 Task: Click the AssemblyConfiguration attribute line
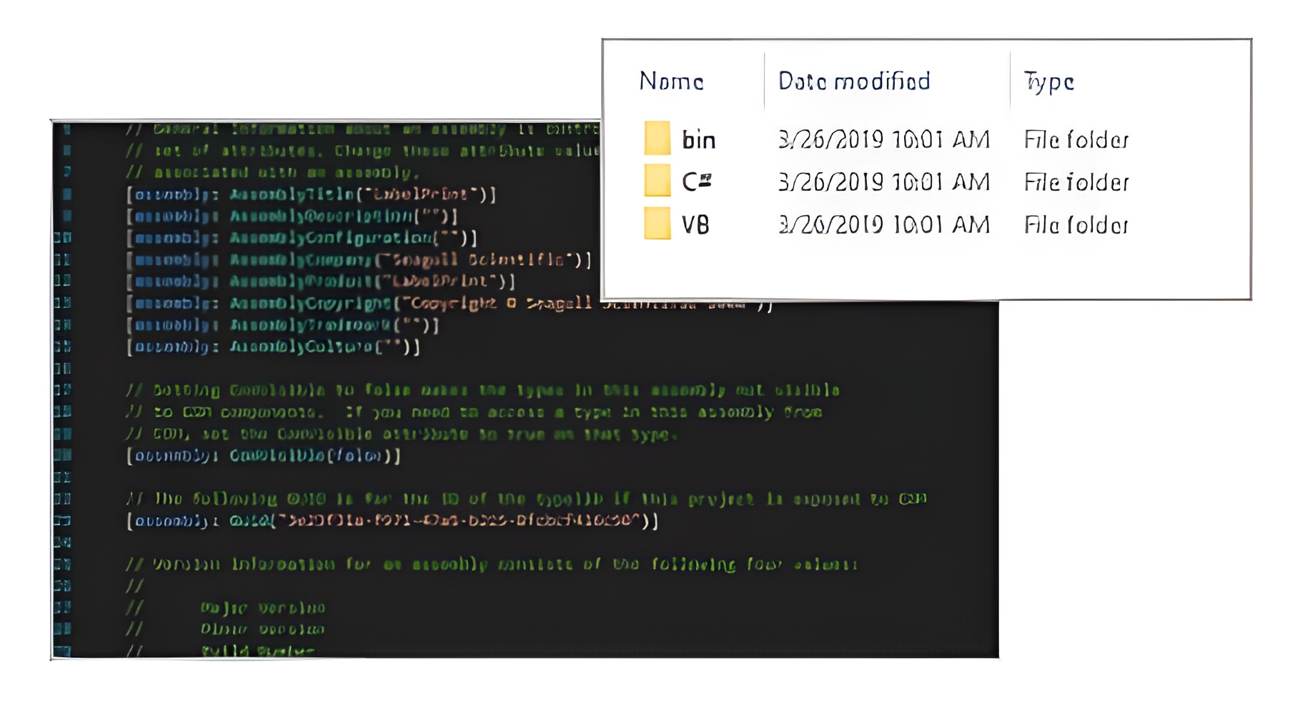click(x=302, y=238)
